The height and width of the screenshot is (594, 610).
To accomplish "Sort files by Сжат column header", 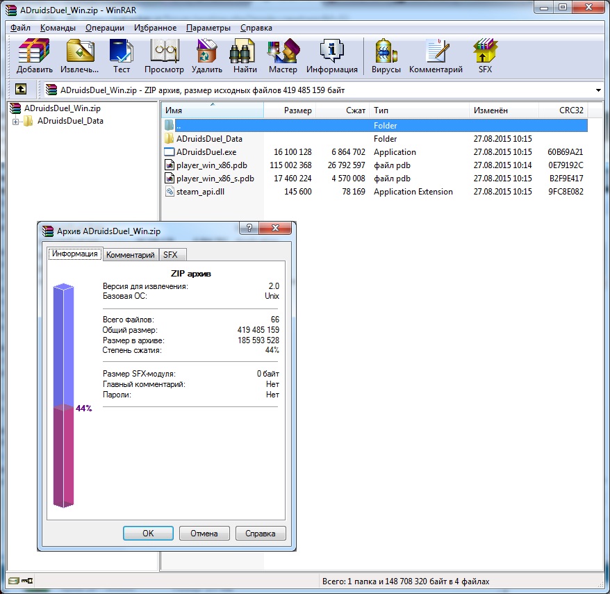I will (342, 110).
